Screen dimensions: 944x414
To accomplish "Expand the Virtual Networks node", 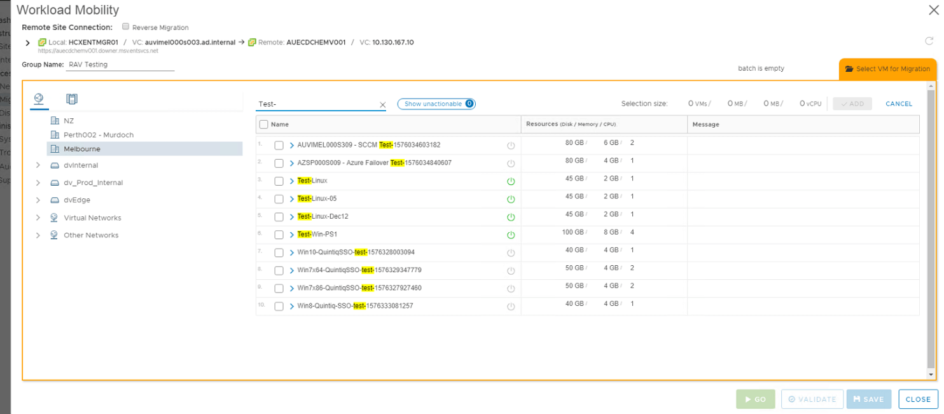I will tap(38, 217).
